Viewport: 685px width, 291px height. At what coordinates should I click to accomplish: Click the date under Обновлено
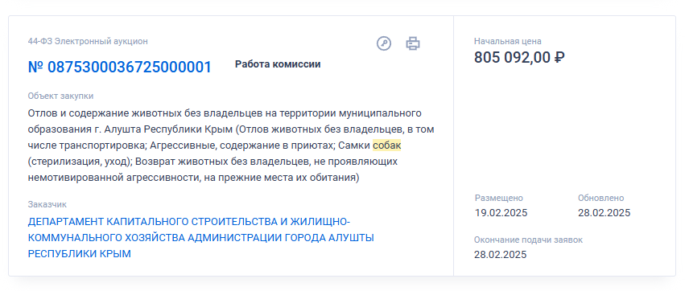(605, 213)
